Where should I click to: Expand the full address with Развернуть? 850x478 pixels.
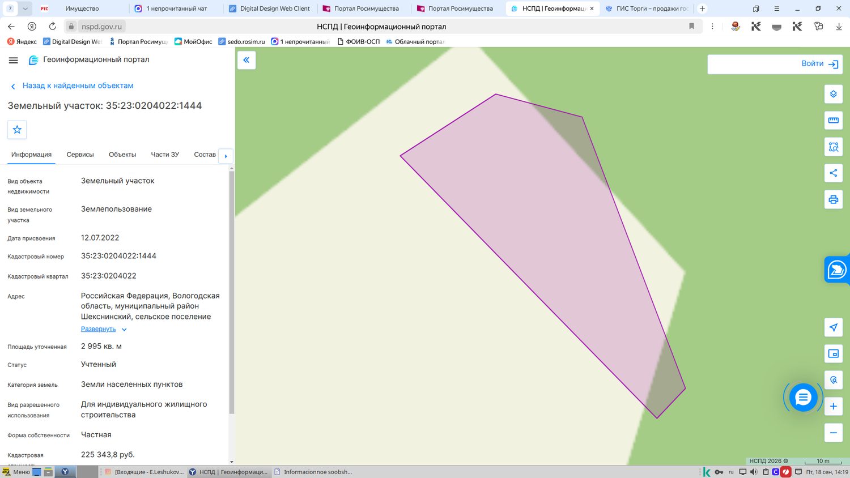pyautogui.click(x=98, y=329)
